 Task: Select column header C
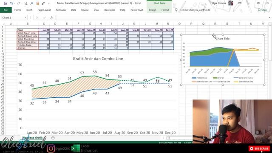[44, 24]
